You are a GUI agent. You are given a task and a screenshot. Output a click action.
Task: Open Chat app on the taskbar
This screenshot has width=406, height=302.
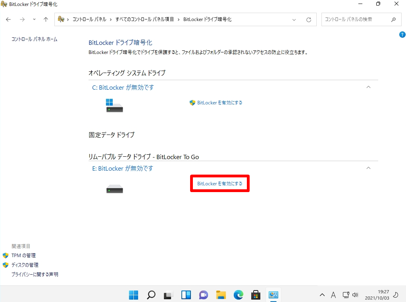click(x=204, y=295)
